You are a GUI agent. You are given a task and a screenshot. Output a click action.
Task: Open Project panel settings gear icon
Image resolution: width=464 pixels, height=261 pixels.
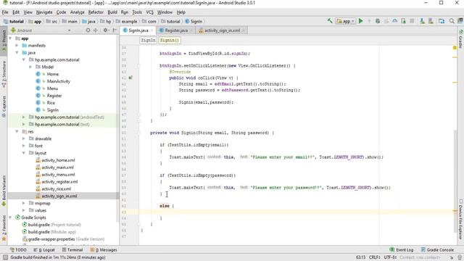105,30
